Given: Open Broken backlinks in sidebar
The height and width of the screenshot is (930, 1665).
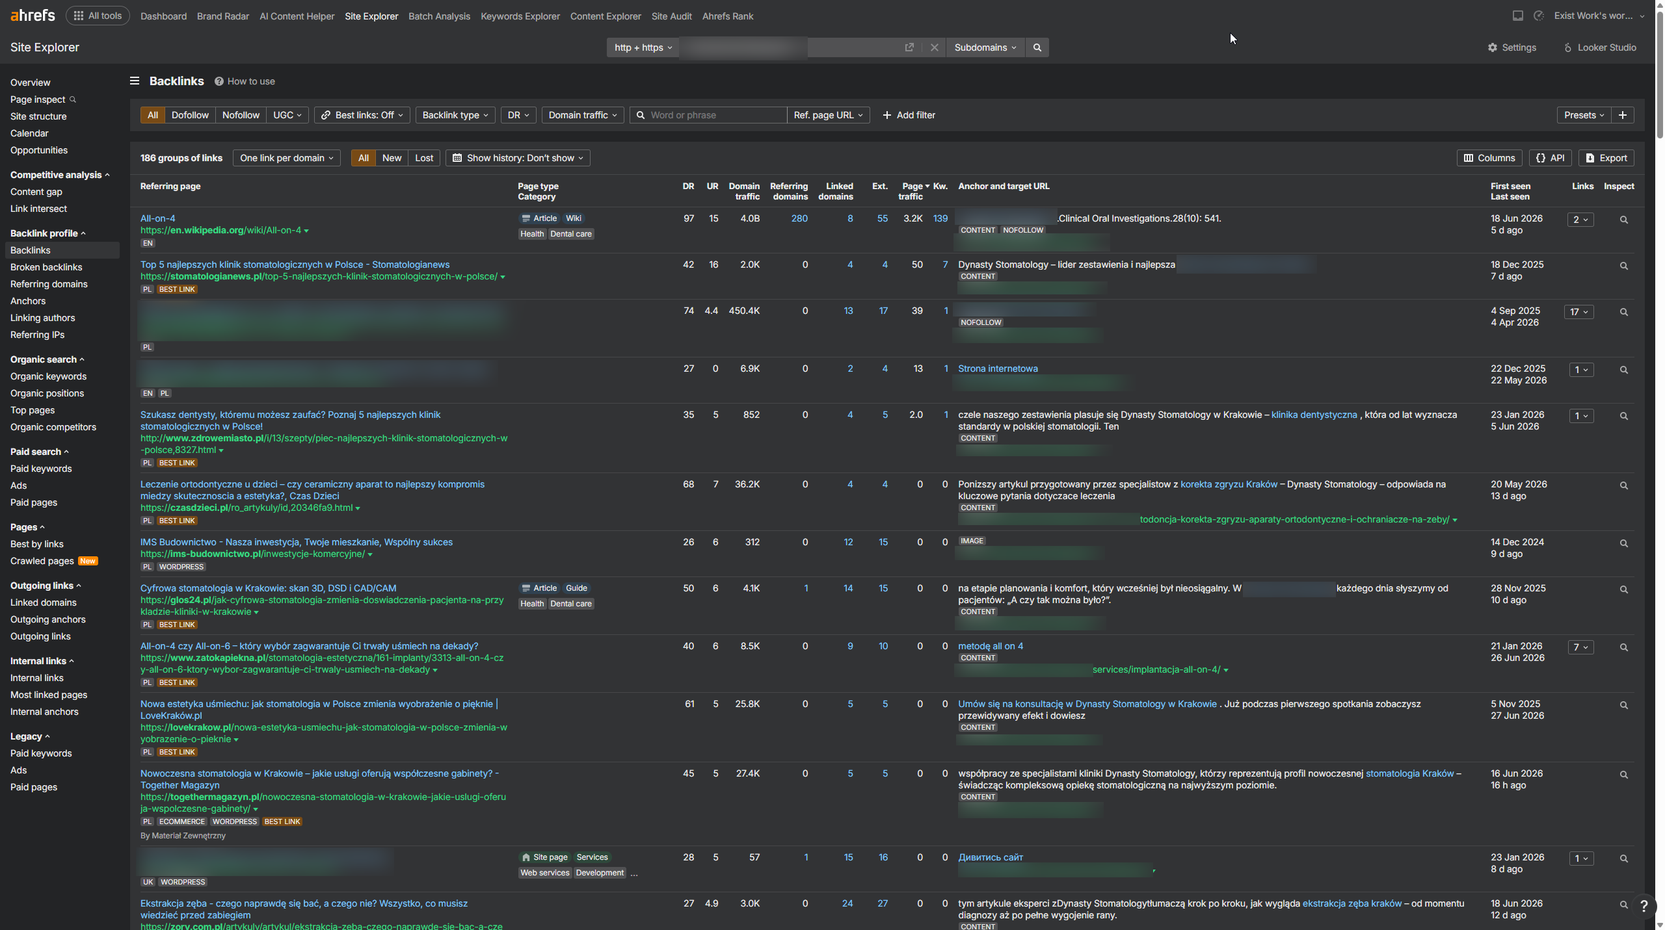Looking at the screenshot, I should pyautogui.click(x=46, y=267).
